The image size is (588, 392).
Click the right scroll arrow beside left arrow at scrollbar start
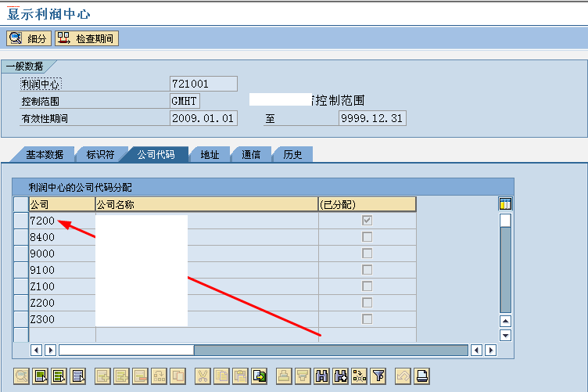[x=50, y=351]
